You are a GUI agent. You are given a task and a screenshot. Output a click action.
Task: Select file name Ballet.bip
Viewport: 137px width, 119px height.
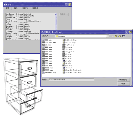(70, 42)
